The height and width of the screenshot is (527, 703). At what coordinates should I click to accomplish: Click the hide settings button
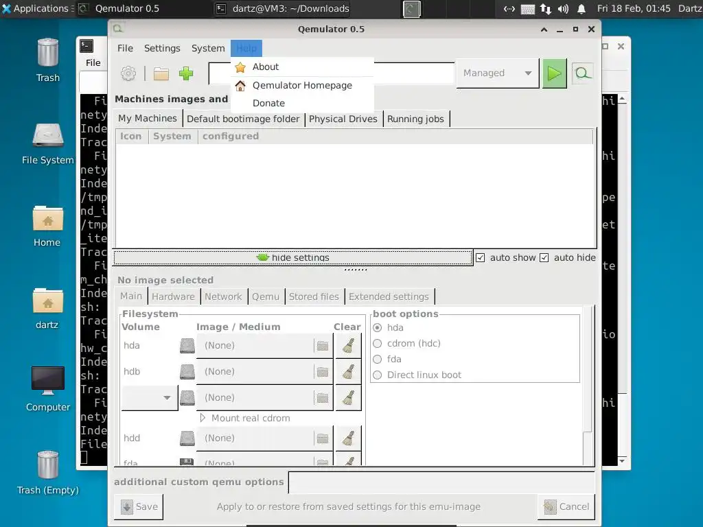click(292, 258)
